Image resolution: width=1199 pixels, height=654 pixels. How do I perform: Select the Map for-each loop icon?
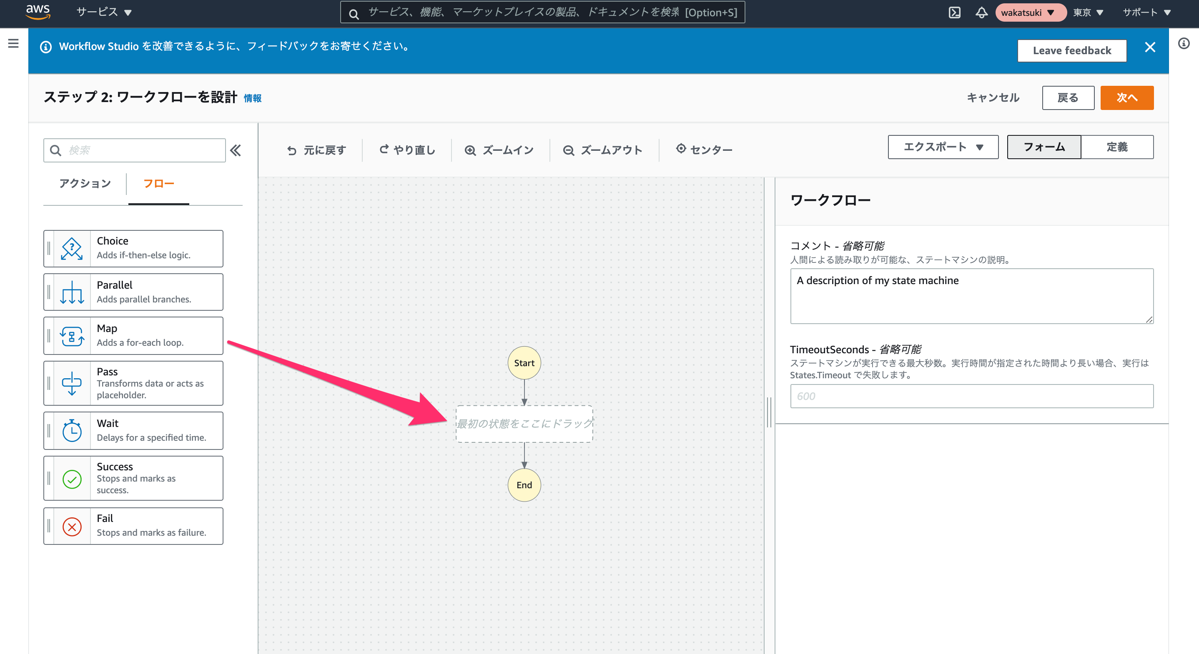[72, 336]
